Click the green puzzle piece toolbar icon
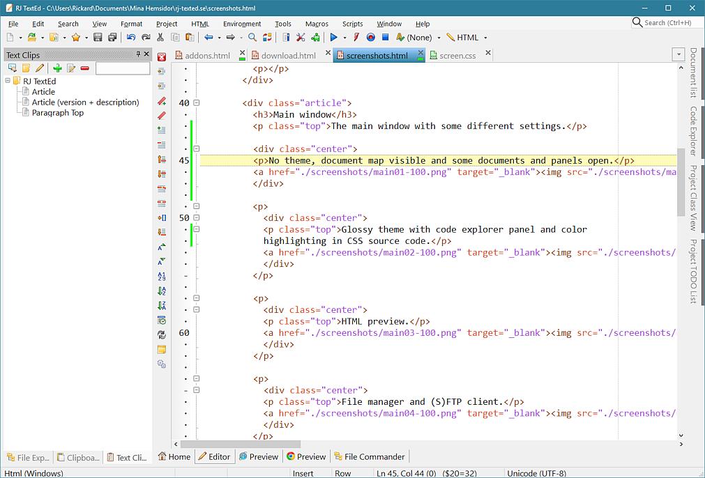 [316, 38]
